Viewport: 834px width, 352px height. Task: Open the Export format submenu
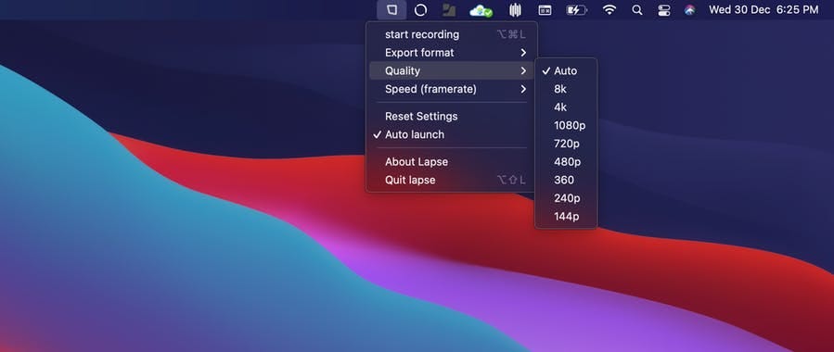coord(451,53)
